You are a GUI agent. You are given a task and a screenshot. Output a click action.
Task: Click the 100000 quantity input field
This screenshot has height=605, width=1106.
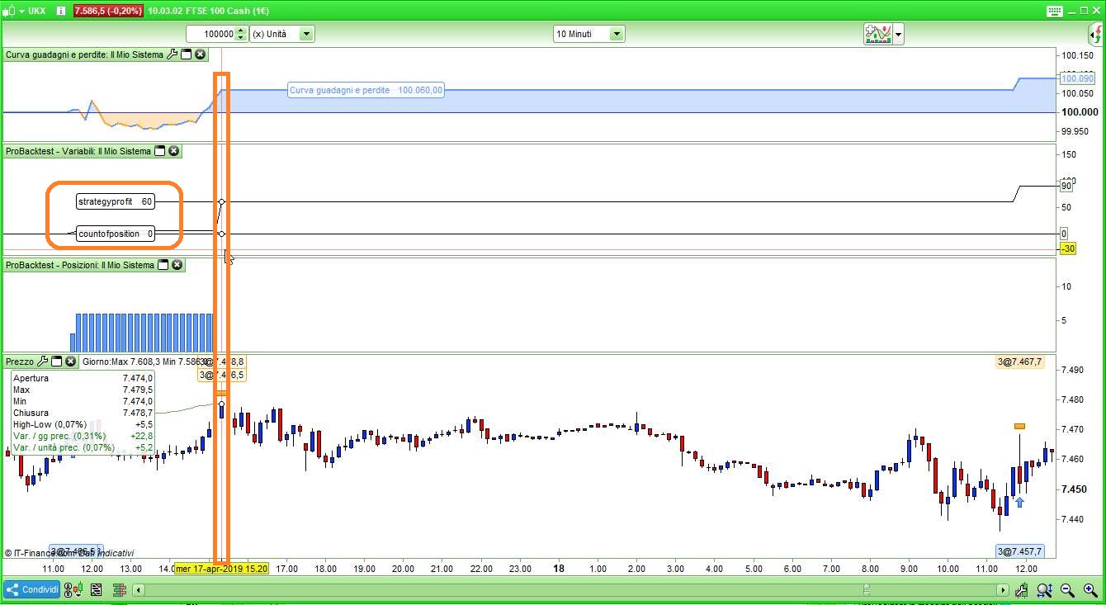[210, 34]
